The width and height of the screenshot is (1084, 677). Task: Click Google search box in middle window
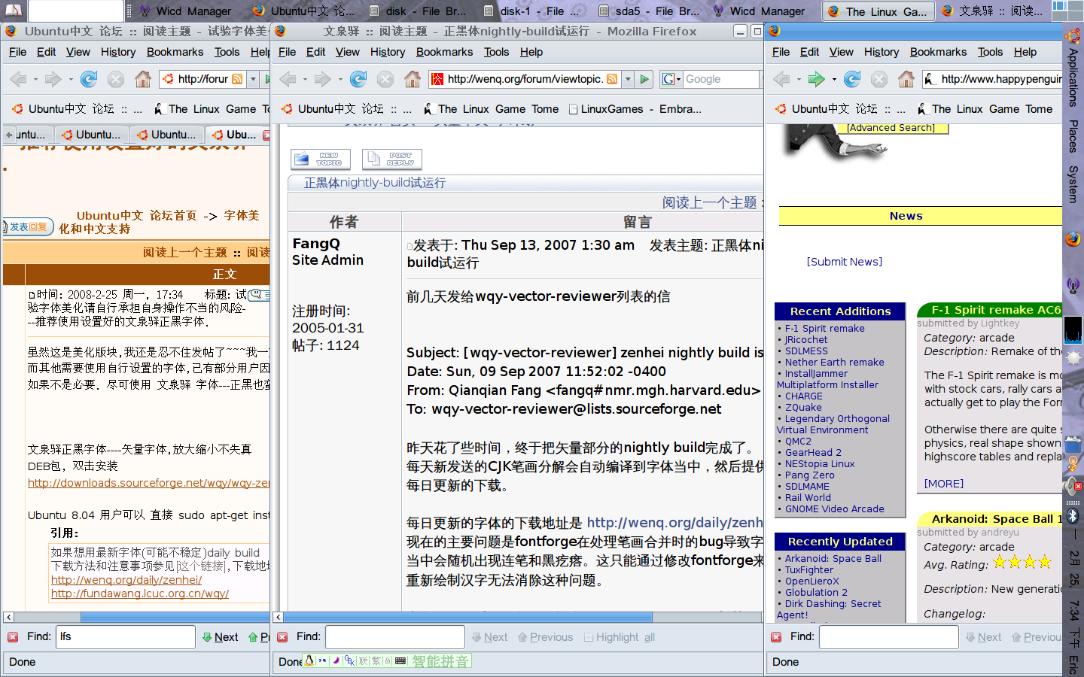(x=720, y=79)
